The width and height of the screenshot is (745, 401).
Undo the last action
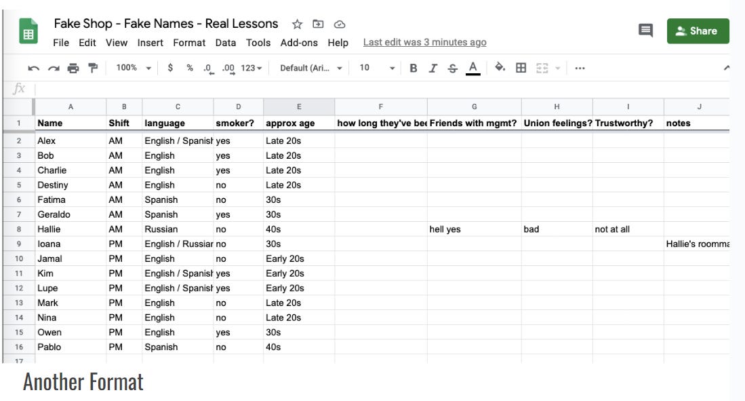click(x=33, y=68)
